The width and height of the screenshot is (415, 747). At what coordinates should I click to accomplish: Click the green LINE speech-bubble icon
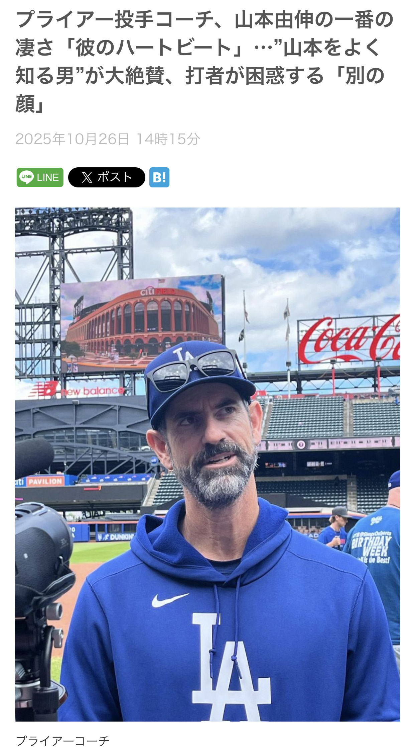coord(27,177)
